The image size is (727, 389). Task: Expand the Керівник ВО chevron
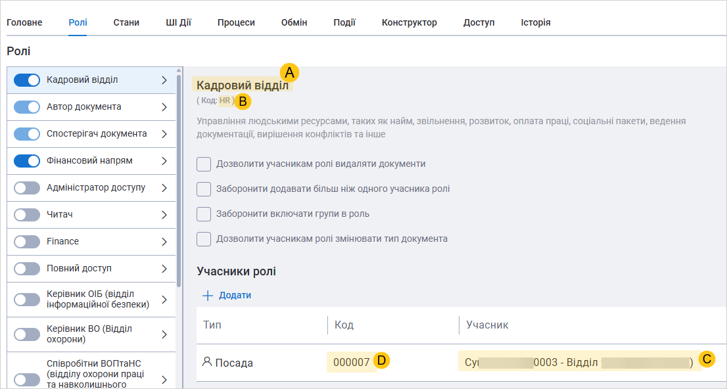point(164,334)
